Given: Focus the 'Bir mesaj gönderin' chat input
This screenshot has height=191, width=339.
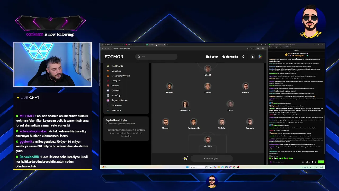Looking at the screenshot, I should (287, 162).
